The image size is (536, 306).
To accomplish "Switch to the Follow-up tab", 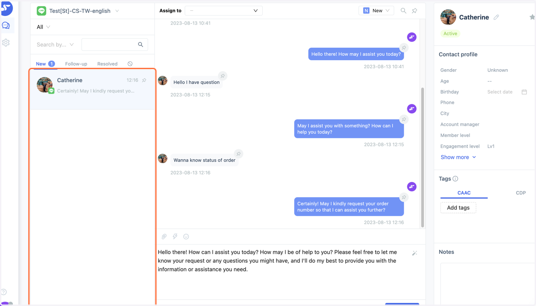I will click(x=76, y=64).
